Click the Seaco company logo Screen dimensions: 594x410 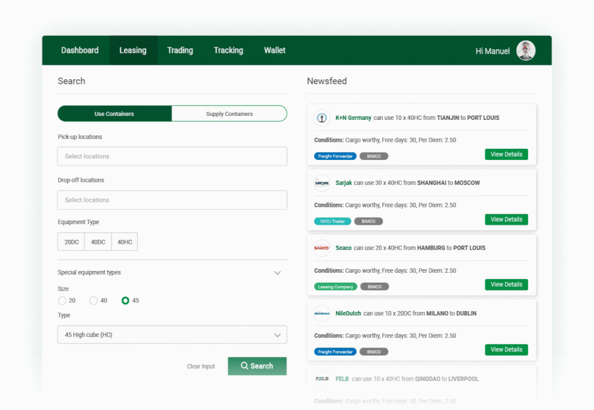coord(321,248)
